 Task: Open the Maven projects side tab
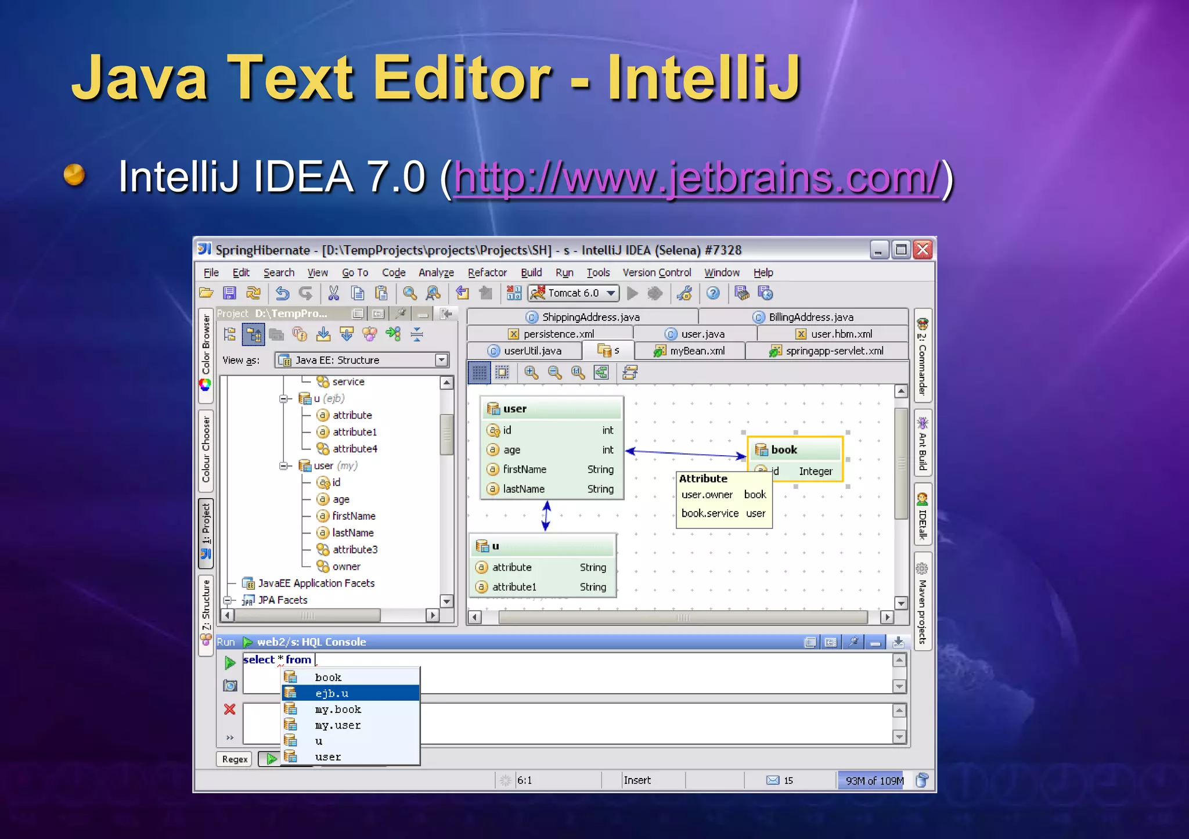923,602
